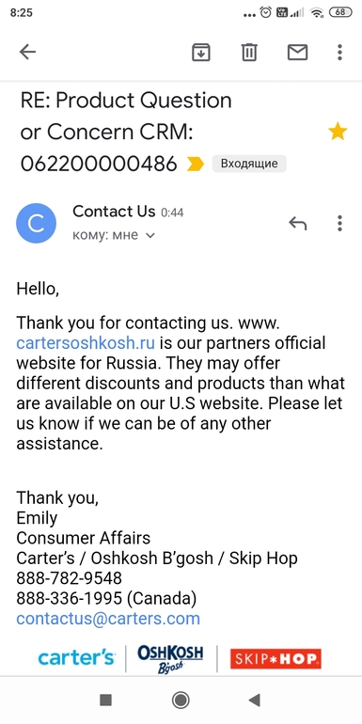Screen dimensions: 362x724
Task: Open the top toolbar three-dot overflow menu
Action: coord(339,52)
